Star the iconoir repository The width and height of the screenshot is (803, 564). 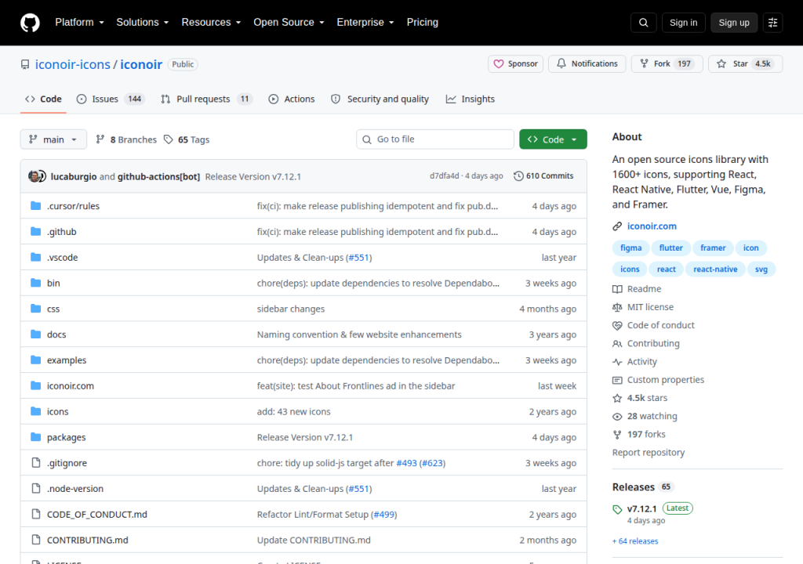[745, 64]
